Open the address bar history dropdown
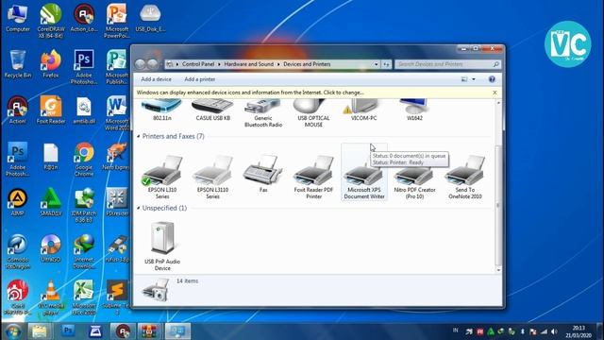 (x=376, y=64)
